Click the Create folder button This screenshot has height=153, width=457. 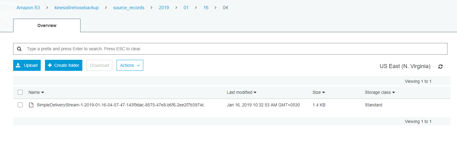coord(64,65)
